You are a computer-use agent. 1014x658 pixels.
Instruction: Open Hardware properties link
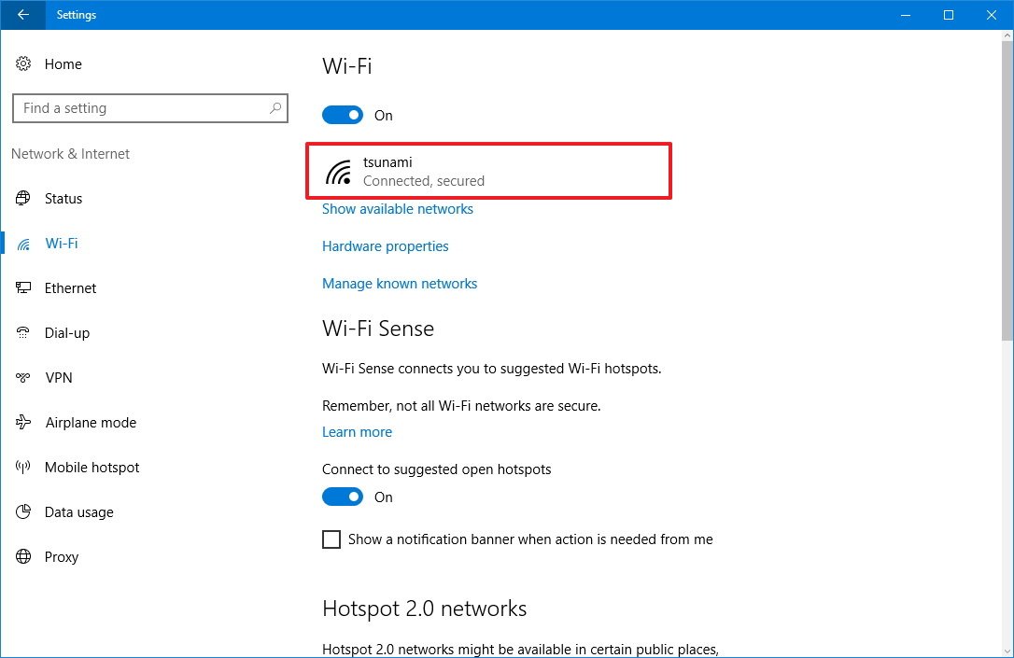[x=386, y=246]
